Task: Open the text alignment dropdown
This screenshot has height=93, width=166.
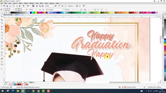Action: tap(85, 10)
